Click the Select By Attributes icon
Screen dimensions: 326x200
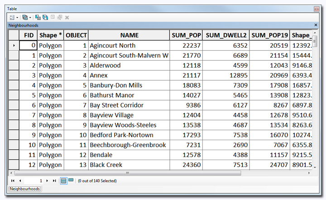tap(38, 17)
